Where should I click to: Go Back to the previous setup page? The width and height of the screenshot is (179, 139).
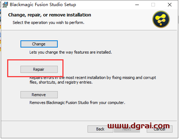click(x=100, y=129)
